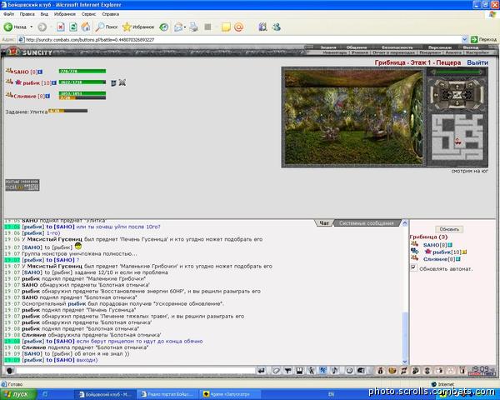Open Отчет о переводах link
Screen dimensions: 500x400
click(x=394, y=52)
